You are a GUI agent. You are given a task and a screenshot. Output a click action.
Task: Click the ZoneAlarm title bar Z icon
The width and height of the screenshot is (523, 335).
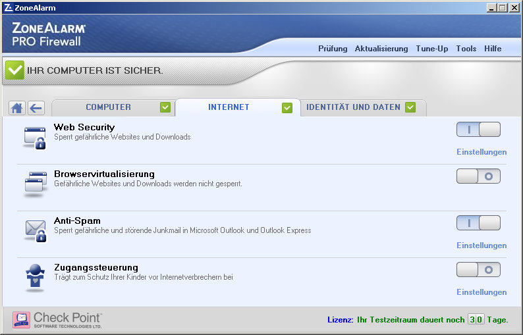9,7
